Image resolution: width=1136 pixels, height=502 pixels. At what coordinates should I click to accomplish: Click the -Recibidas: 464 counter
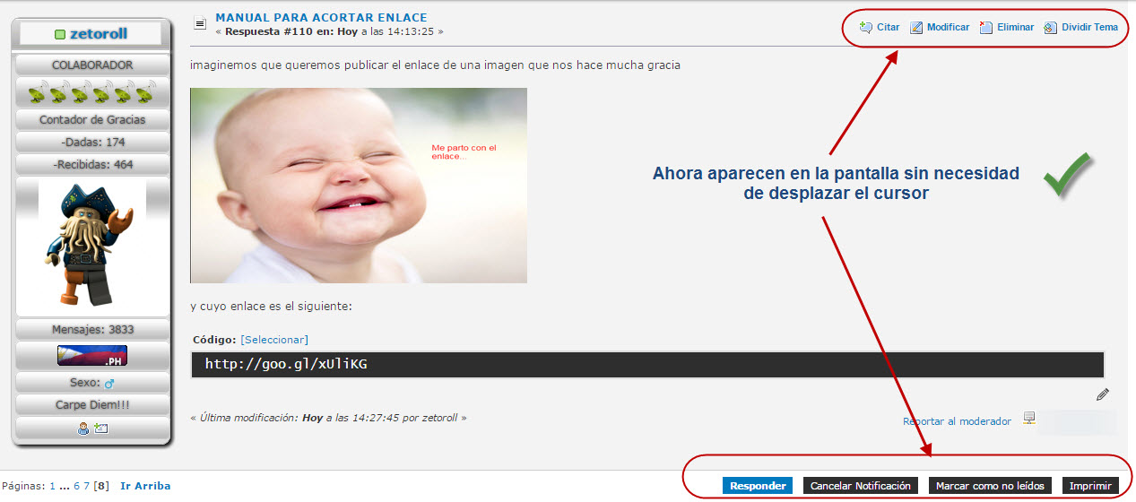[92, 165]
